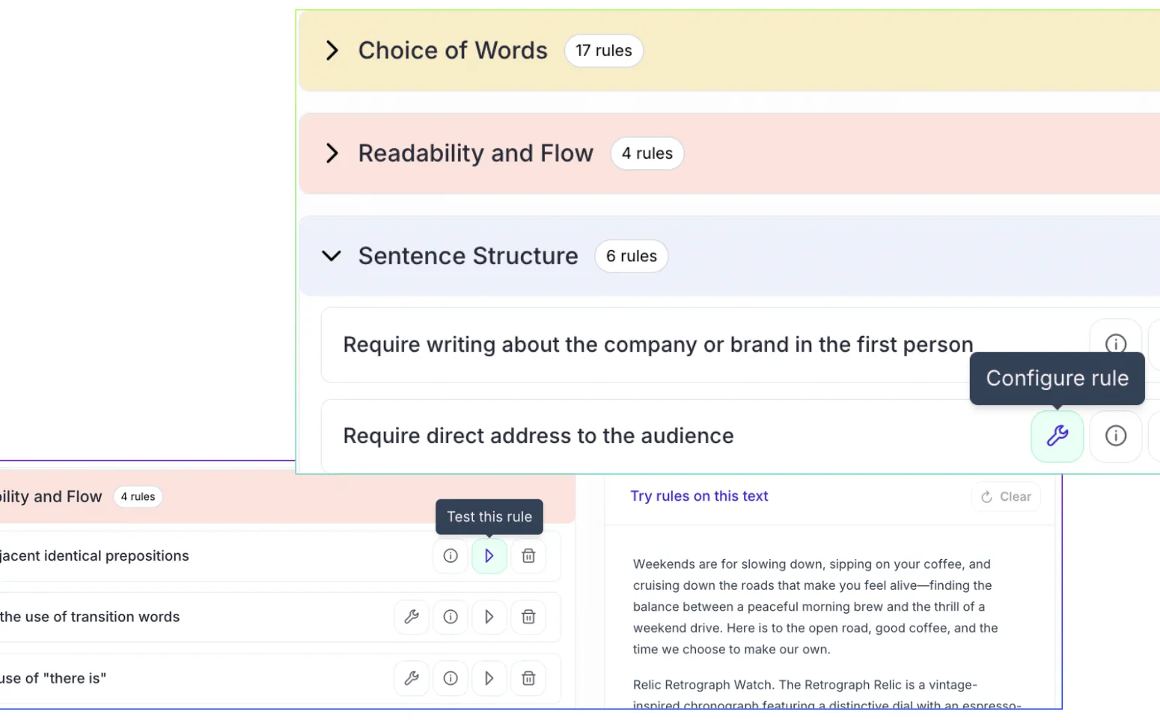Configure the 'Require direct address to the audience' rule
This screenshot has height=723, width=1160.
tap(1057, 436)
